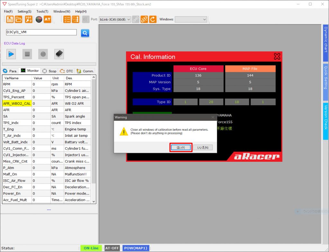Click the D3Cyl1_VM search input field
The width and height of the screenshot is (329, 252).
[x=41, y=32]
